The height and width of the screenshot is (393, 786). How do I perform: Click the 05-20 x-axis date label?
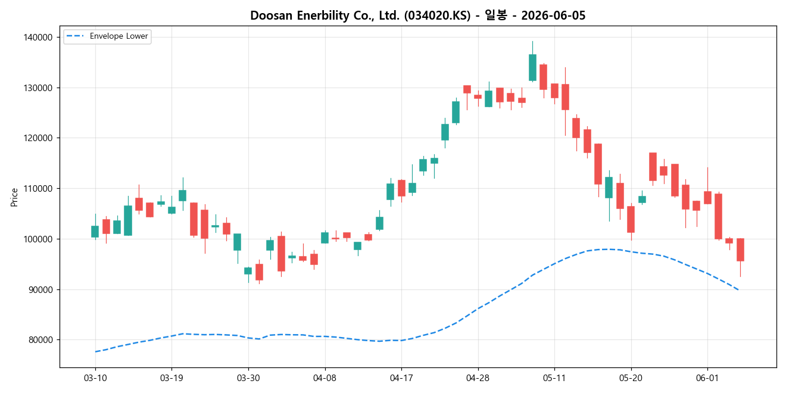(631, 378)
